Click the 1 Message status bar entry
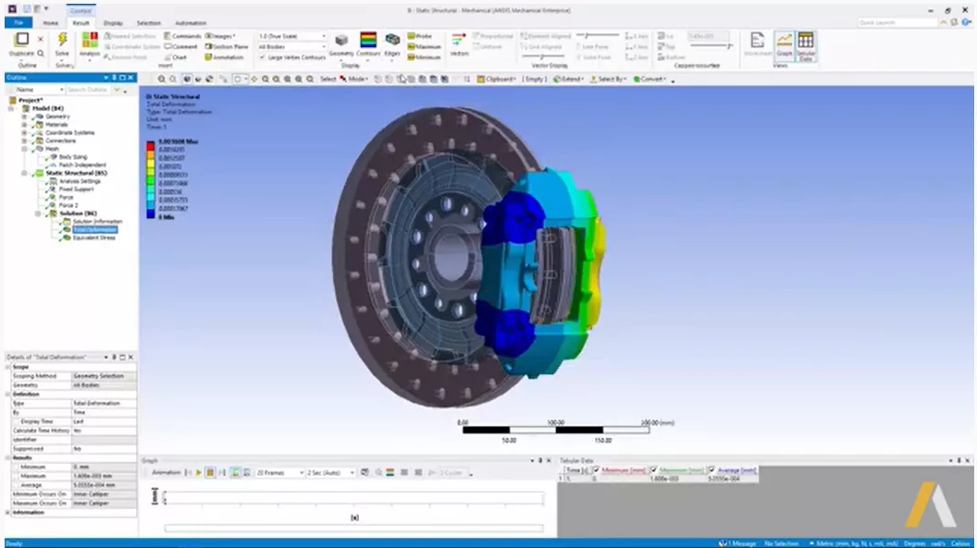 pos(737,543)
